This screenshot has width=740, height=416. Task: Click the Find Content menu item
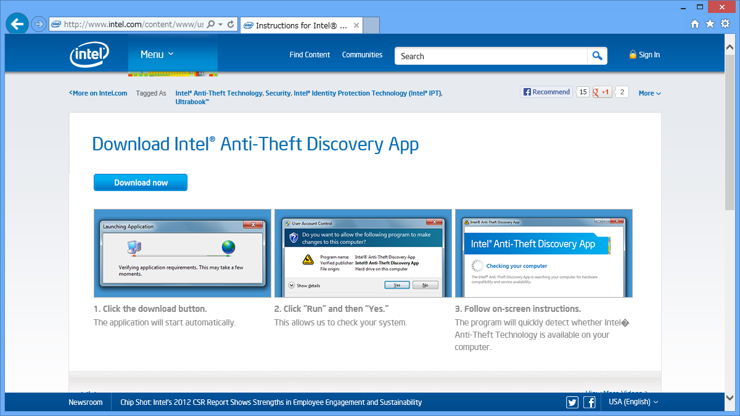[x=310, y=55]
